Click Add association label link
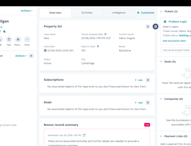 174,41
